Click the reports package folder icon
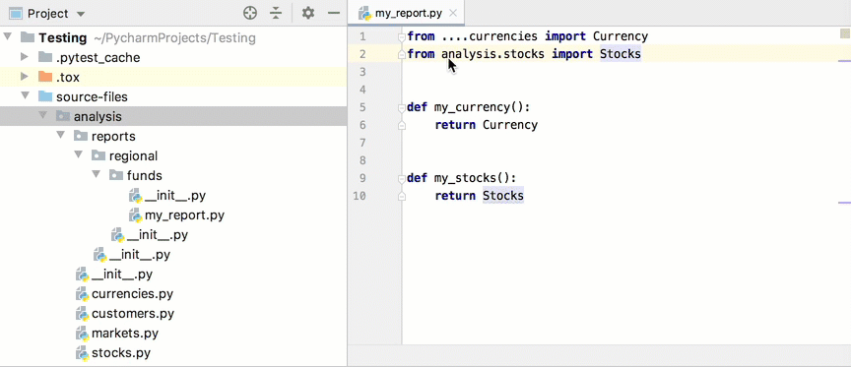 (x=81, y=136)
